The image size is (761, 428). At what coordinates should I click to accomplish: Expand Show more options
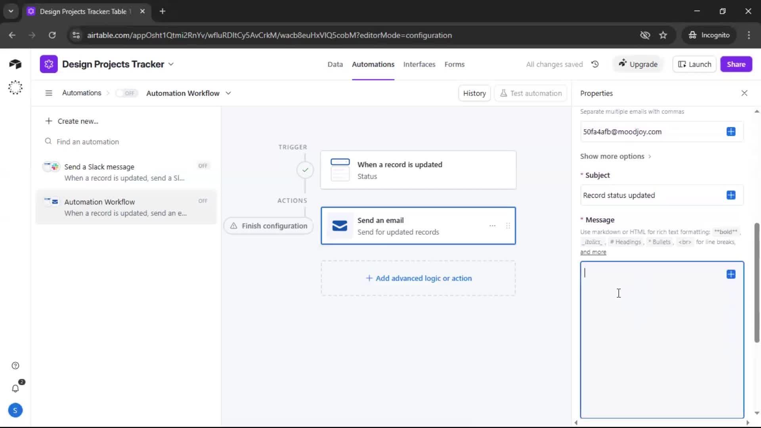click(615, 156)
